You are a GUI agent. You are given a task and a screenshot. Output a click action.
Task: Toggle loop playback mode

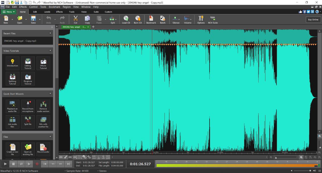(21, 164)
